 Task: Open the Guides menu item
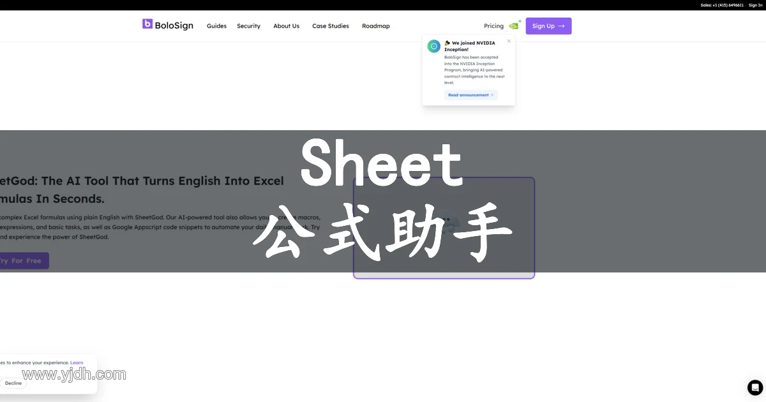[216, 26]
